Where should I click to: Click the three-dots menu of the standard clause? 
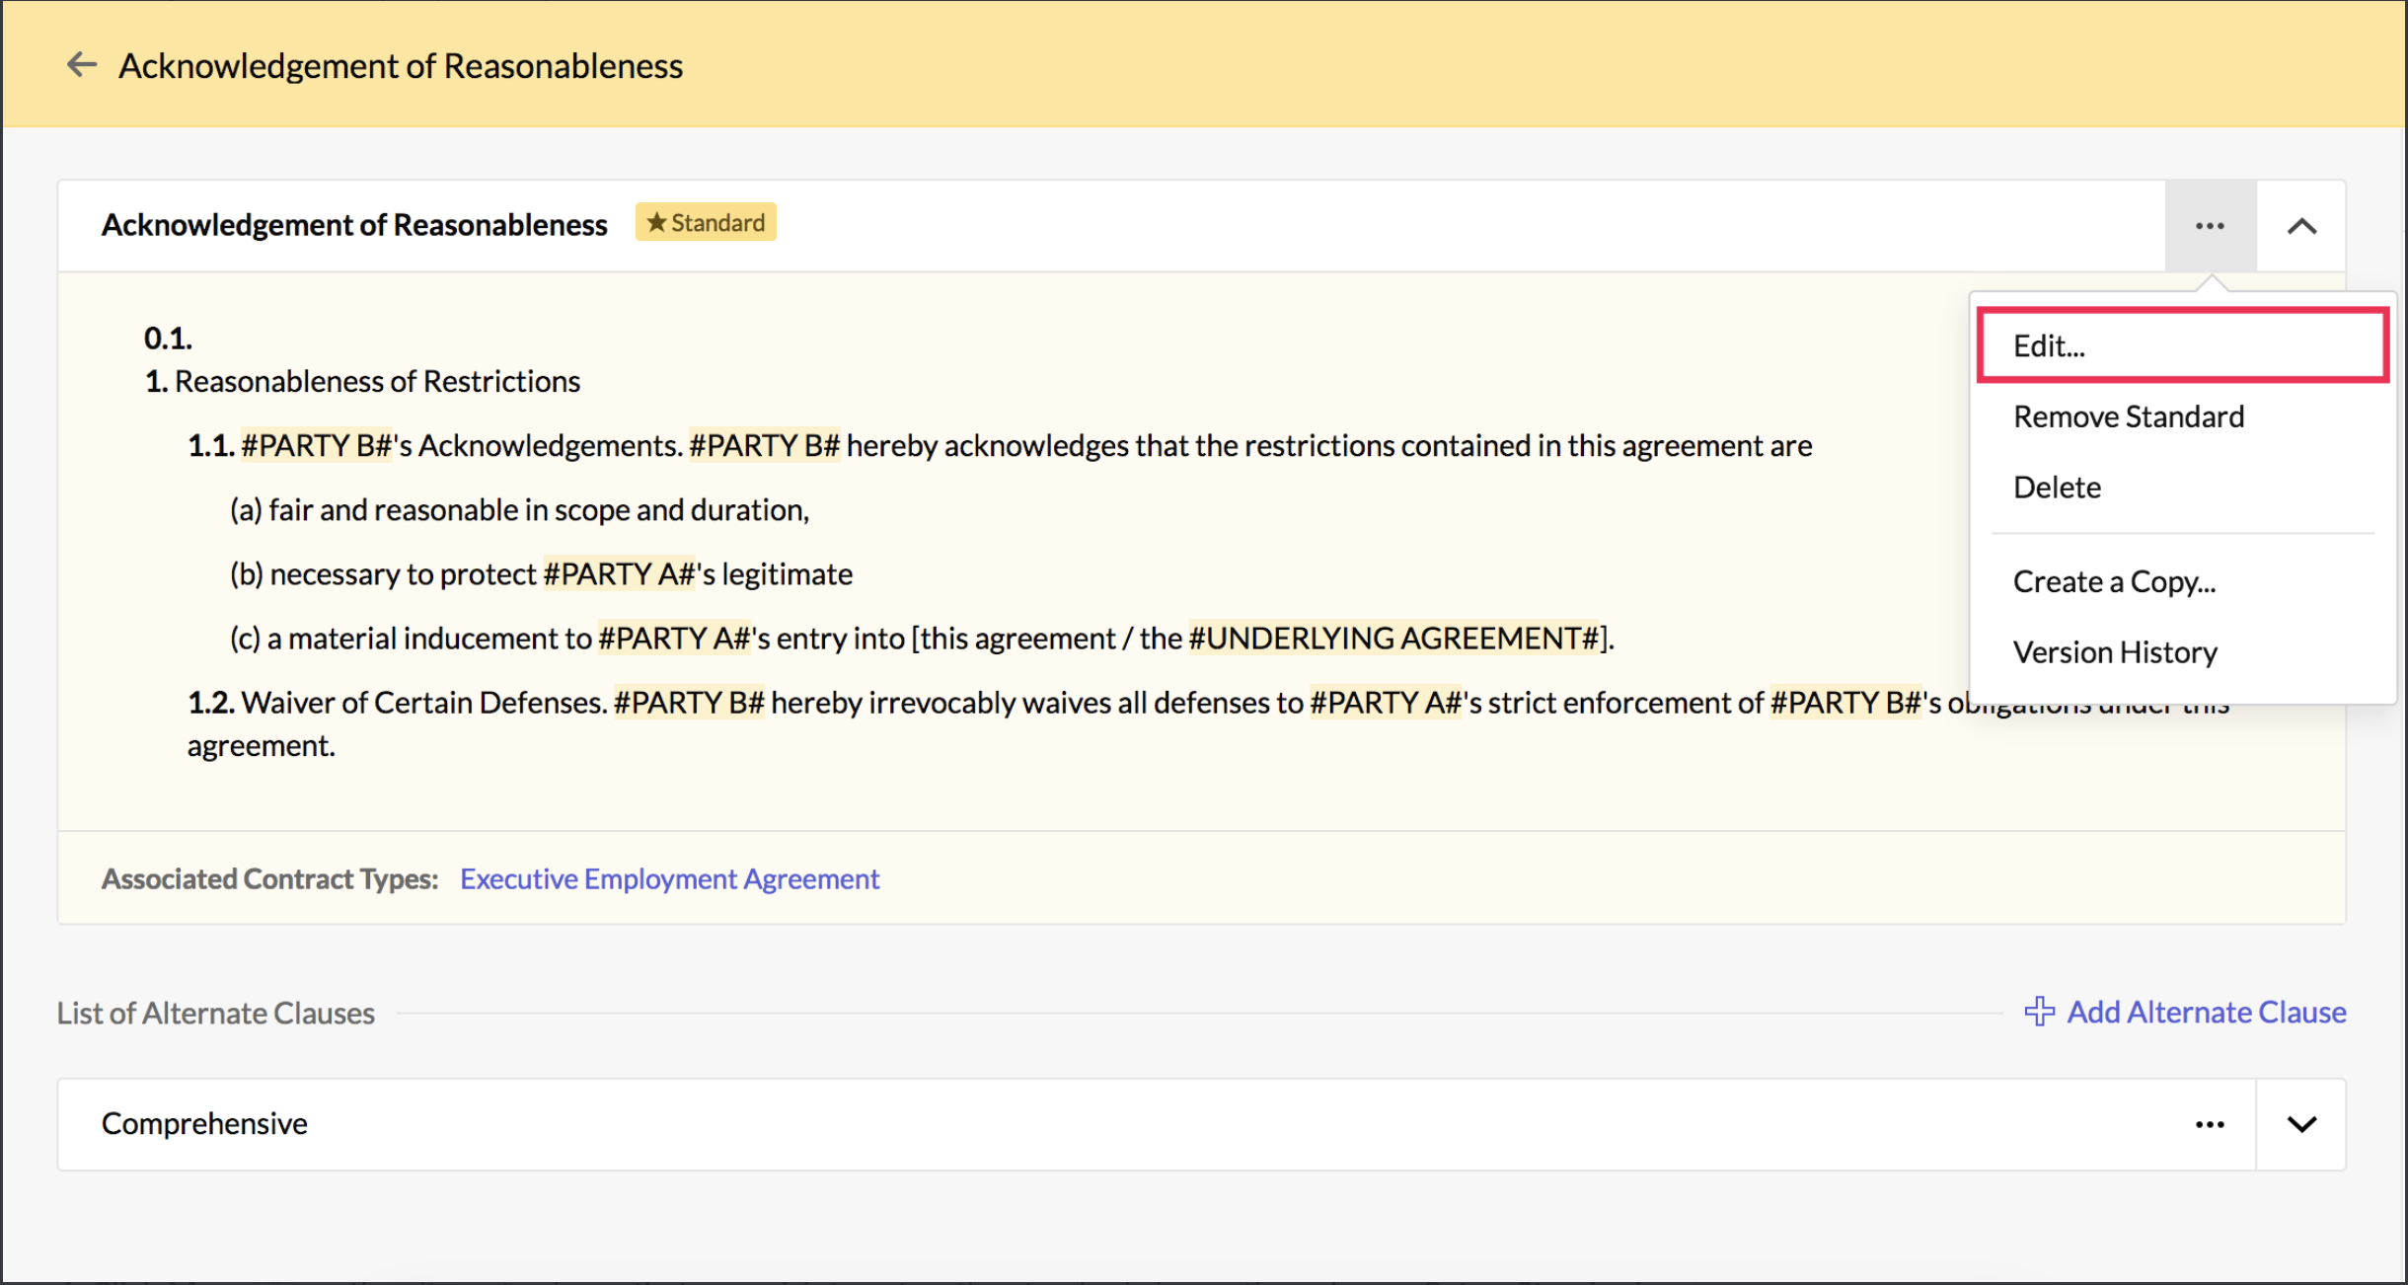pos(2210,226)
